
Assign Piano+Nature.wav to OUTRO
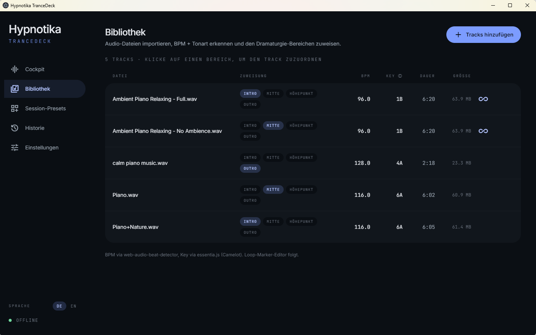click(x=250, y=232)
